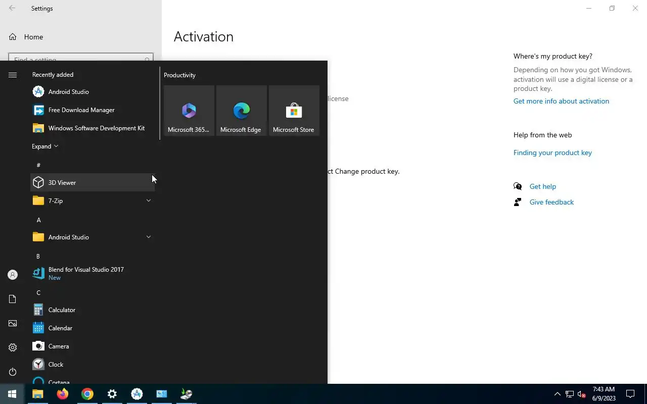The width and height of the screenshot is (647, 404).
Task: Show hidden system tray icons
Action: click(558, 394)
